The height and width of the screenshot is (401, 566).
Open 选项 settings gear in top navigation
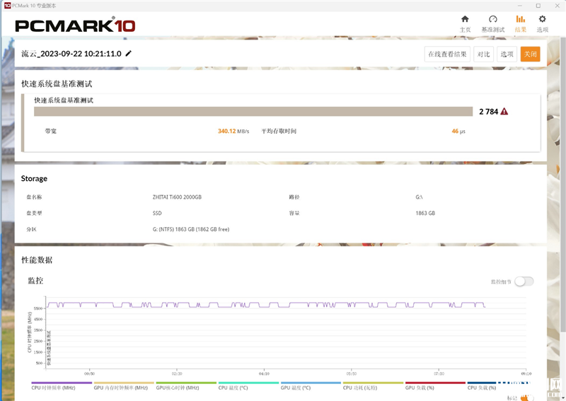click(x=542, y=19)
